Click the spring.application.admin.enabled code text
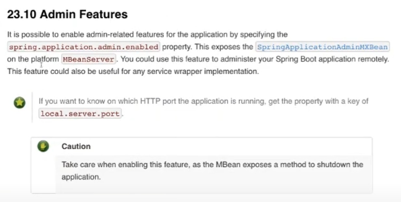Screen dimensions: 401x202 84,47
